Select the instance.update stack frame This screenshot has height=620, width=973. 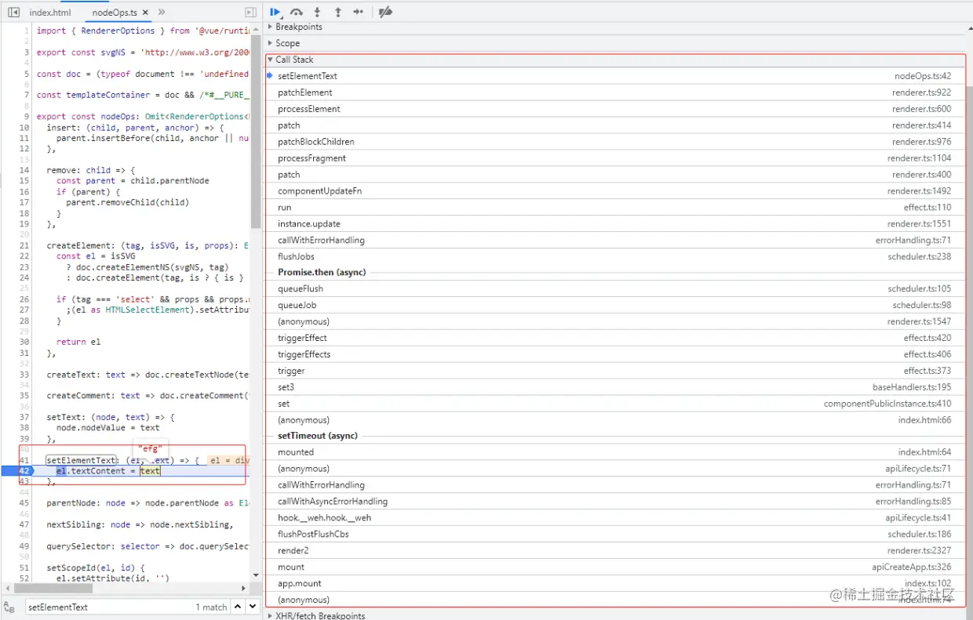(616, 224)
